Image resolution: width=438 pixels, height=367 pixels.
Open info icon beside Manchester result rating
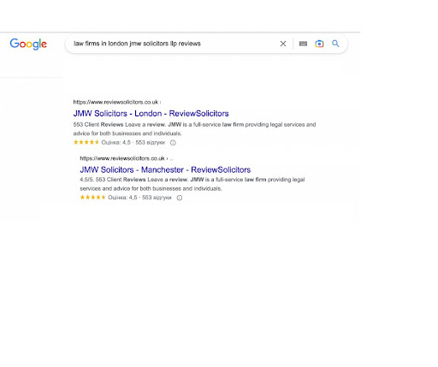pos(180,198)
